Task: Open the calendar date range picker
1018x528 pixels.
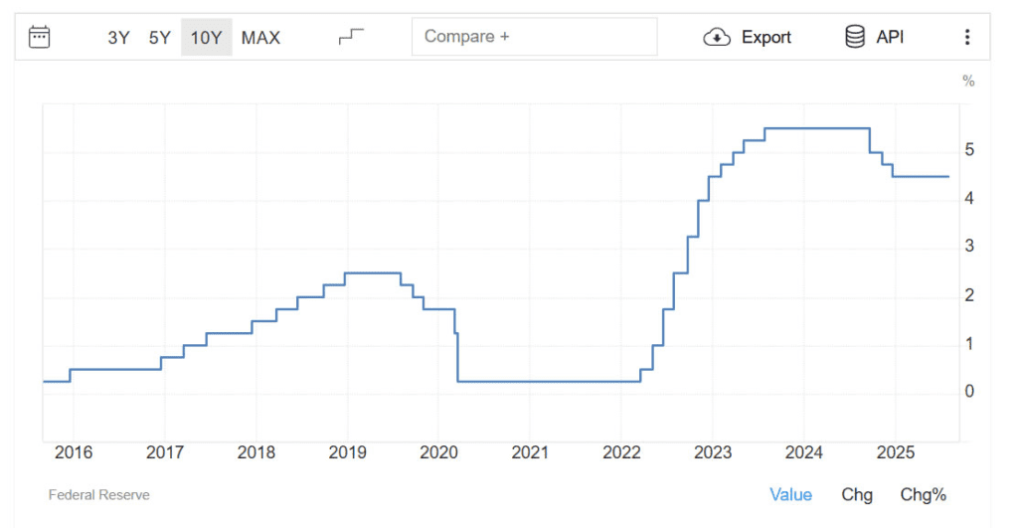Action: point(40,37)
